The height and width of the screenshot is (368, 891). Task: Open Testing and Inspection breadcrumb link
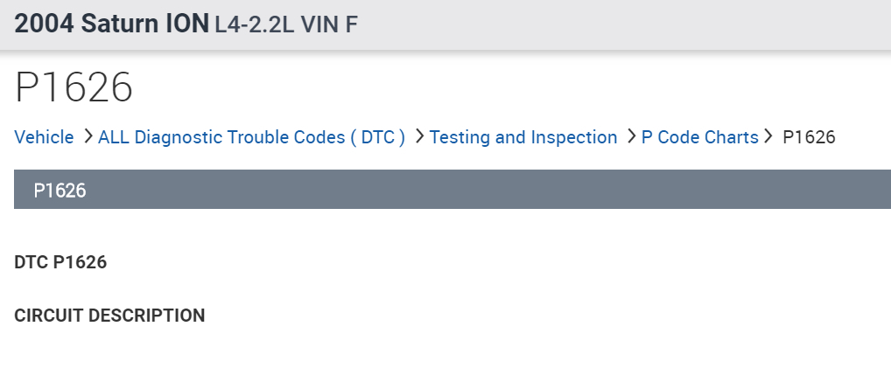coord(523,137)
